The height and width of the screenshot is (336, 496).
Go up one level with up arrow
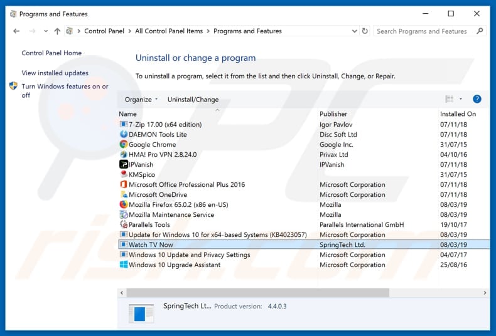point(57,31)
